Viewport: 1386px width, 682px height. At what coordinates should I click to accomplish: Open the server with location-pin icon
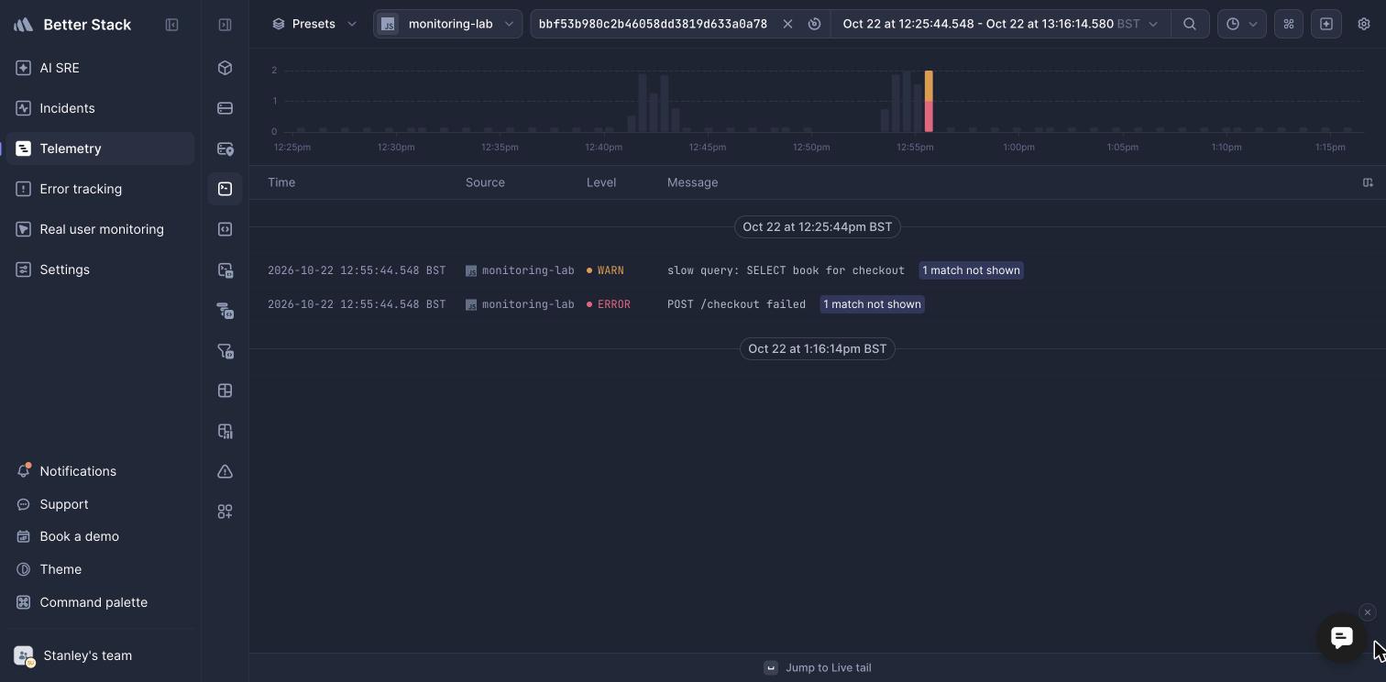pyautogui.click(x=225, y=148)
